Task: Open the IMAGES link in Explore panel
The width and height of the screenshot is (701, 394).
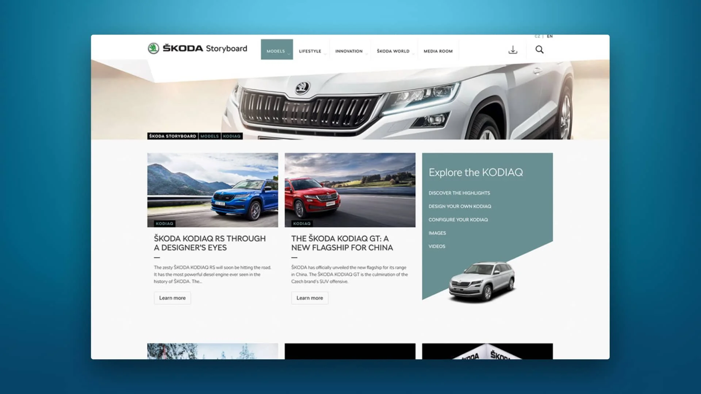Action: click(x=437, y=233)
